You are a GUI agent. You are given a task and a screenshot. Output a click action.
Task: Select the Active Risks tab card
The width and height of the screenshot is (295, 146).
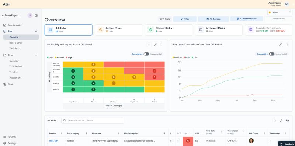pos(118,30)
